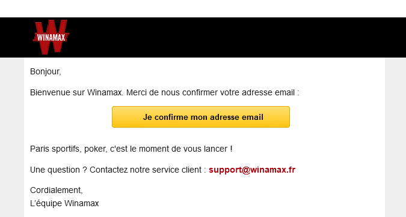Click the "L'équipe Winamax" signature
Viewport: 406px width, 217px height.
tap(64, 203)
